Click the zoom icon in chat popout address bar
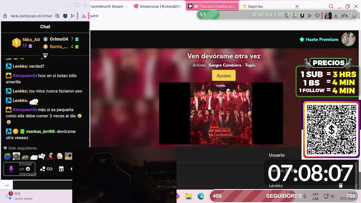This screenshot has height=203, width=361. click(57, 16)
